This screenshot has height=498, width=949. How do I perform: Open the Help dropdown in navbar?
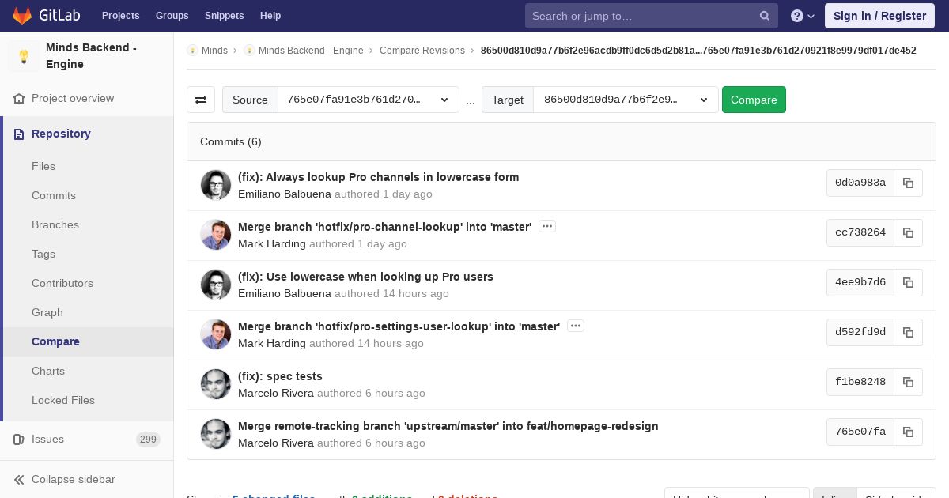coord(803,16)
